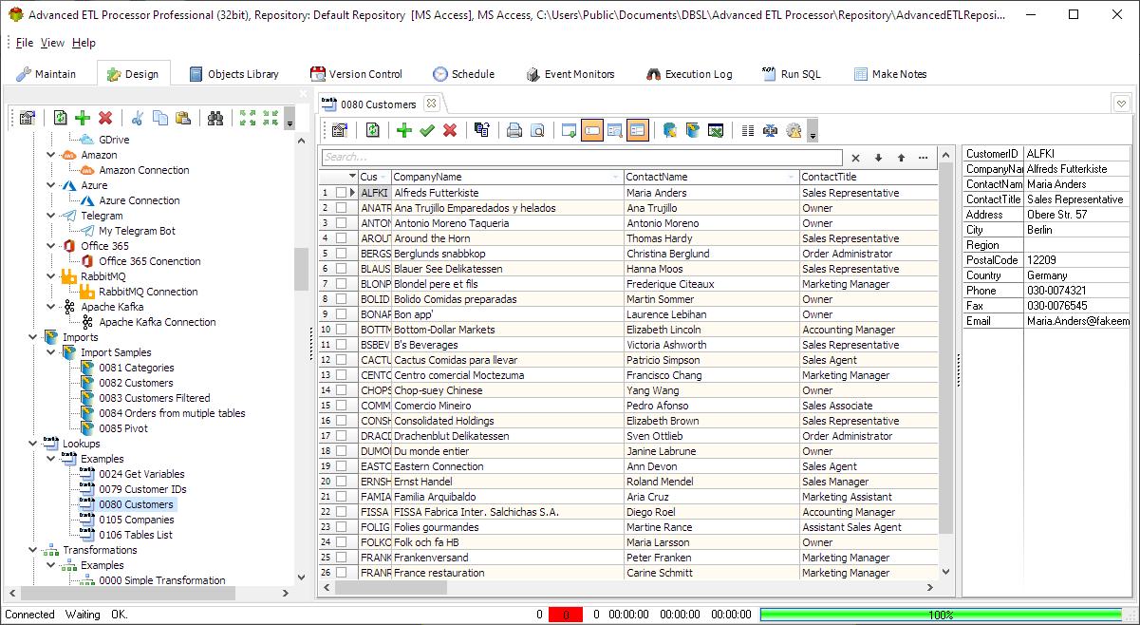The image size is (1140, 625).
Task: Copy selected object in tree toolbar
Action: point(160,118)
